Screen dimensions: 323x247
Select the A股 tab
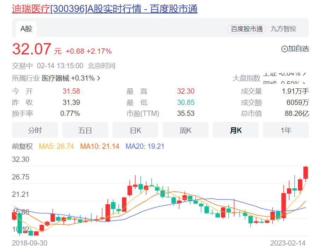tap(26, 29)
